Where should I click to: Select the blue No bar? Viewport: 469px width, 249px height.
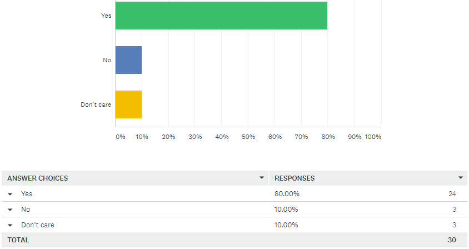128,60
